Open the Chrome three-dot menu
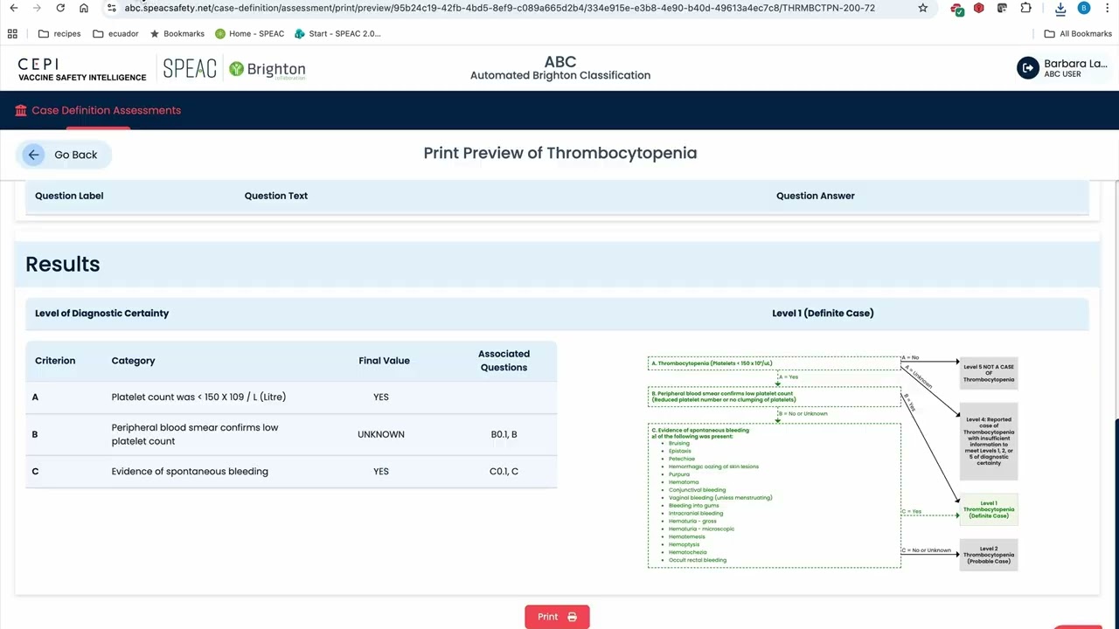 (x=1108, y=8)
